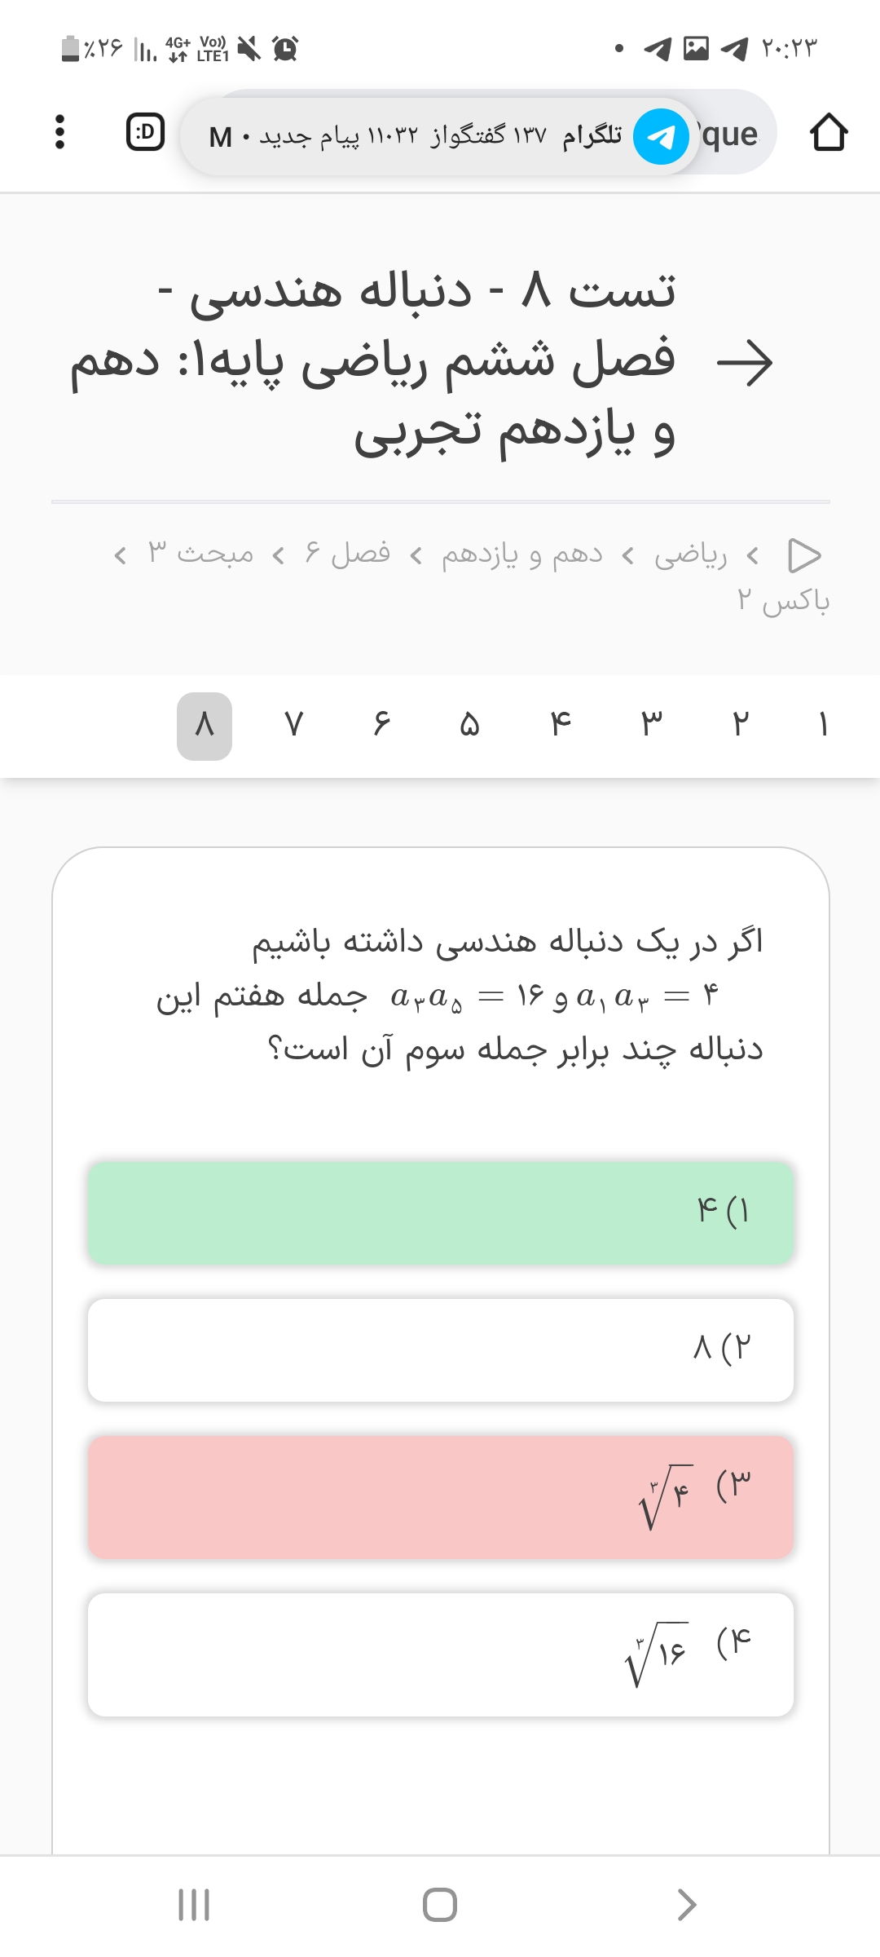Choose option ۴, cube root of ۱۶
The image size is (880, 1957).
pyautogui.click(x=440, y=1654)
